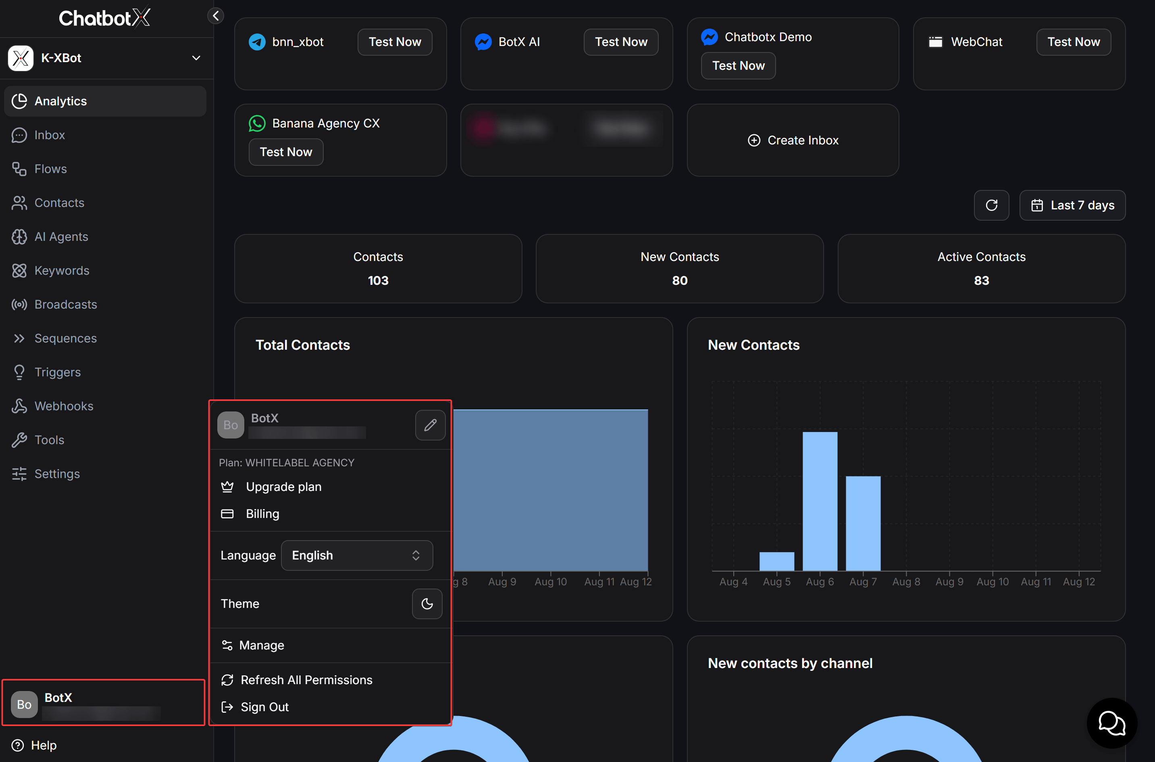Click the Messenger icon of BotX AI
Image resolution: width=1155 pixels, height=762 pixels.
point(483,42)
